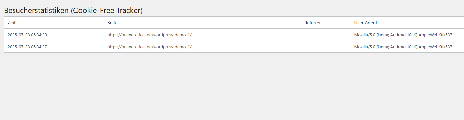This screenshot has width=464, height=120.
Task: Click the empty Referrer cell of the 06:34:29 row
Action: (326, 35)
